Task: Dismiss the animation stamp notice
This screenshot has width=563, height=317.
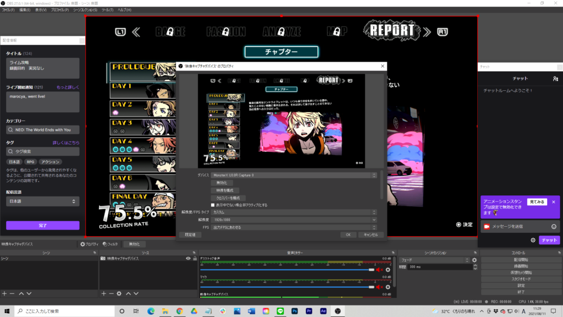Action: coord(554,202)
